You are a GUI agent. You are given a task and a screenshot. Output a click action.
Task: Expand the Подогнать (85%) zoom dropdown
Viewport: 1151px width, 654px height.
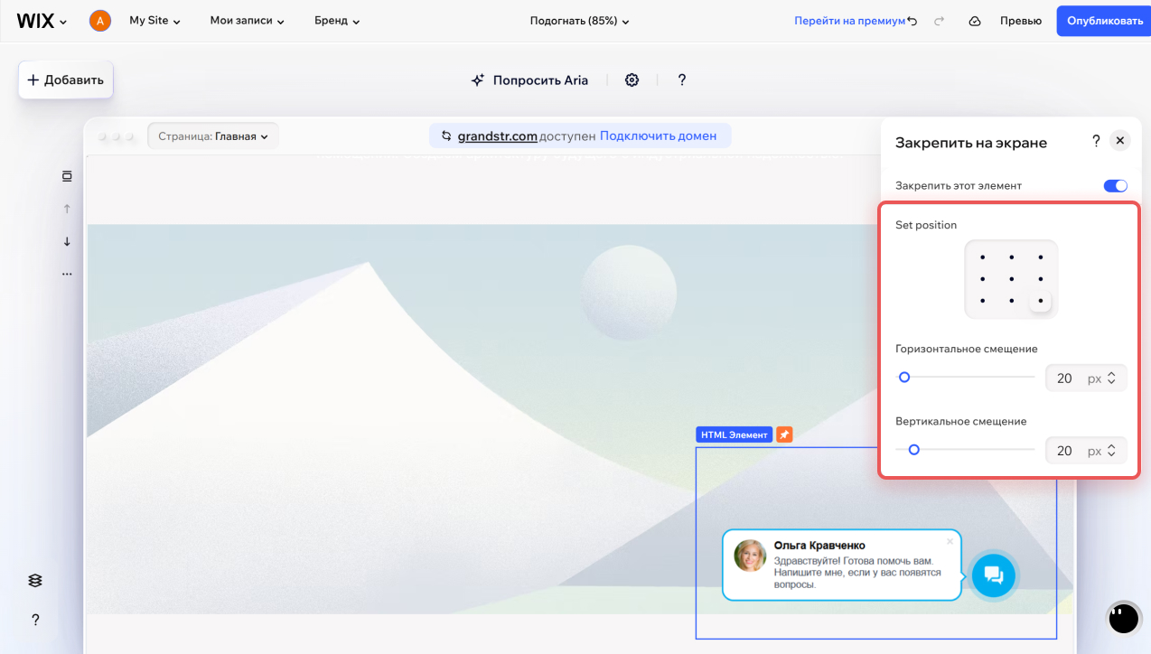(579, 21)
